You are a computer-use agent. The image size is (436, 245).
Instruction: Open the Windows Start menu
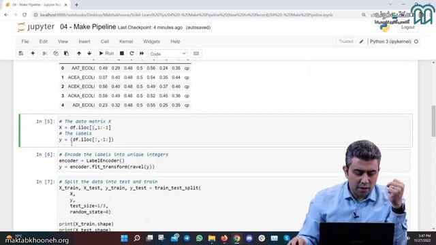124,238
